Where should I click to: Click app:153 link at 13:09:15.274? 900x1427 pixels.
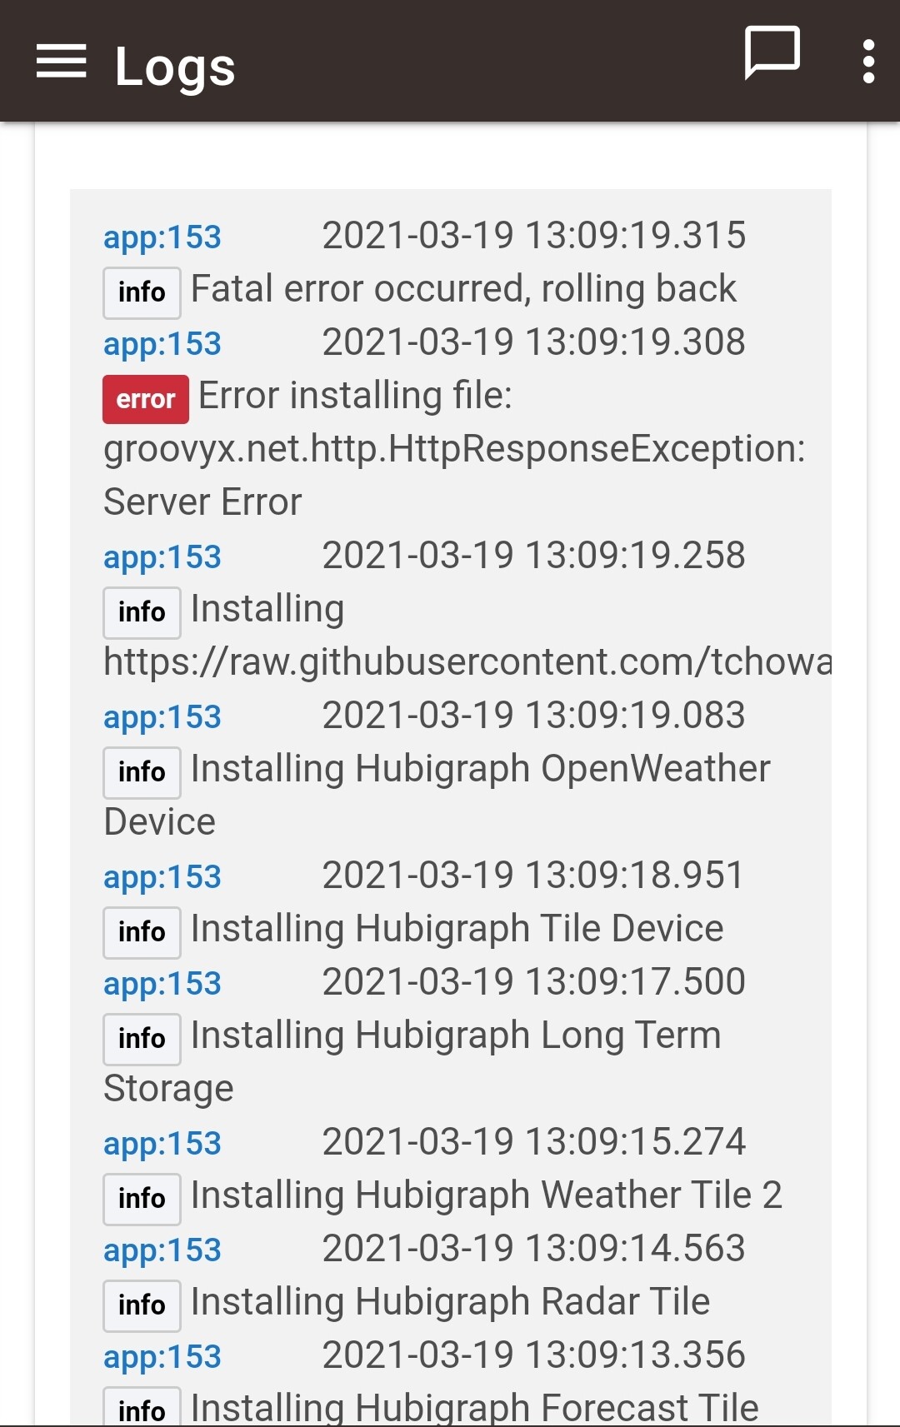tap(162, 1144)
